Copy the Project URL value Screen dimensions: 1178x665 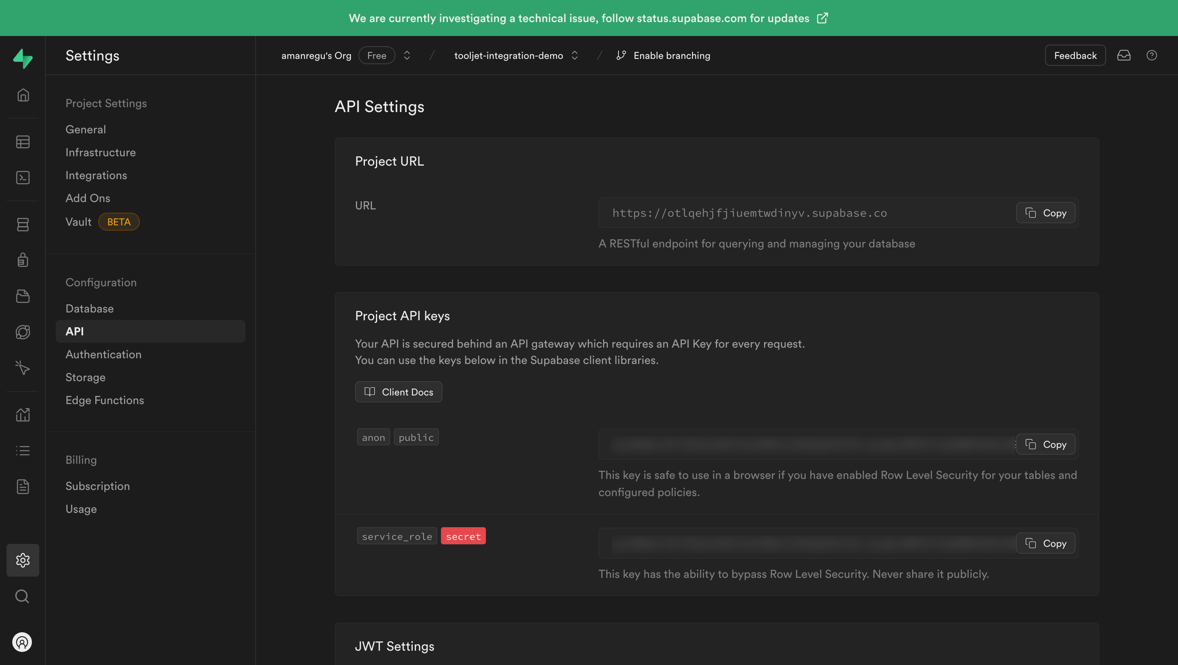(x=1046, y=212)
